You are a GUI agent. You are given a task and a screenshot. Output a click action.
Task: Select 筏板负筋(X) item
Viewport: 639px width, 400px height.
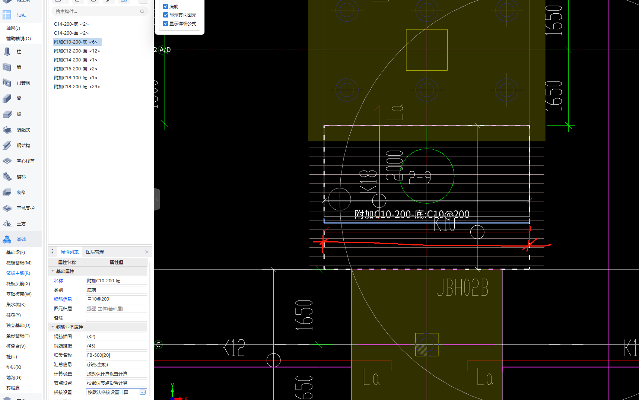18,284
